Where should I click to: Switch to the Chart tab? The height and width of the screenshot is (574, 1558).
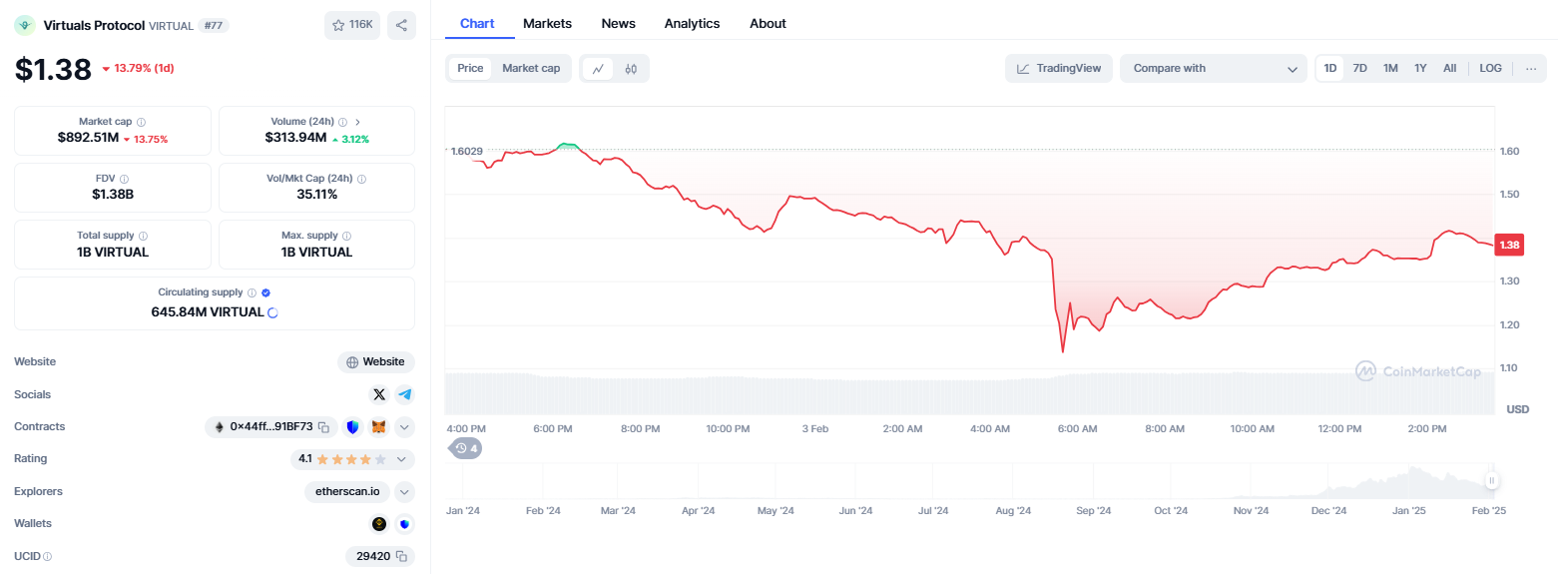(477, 23)
